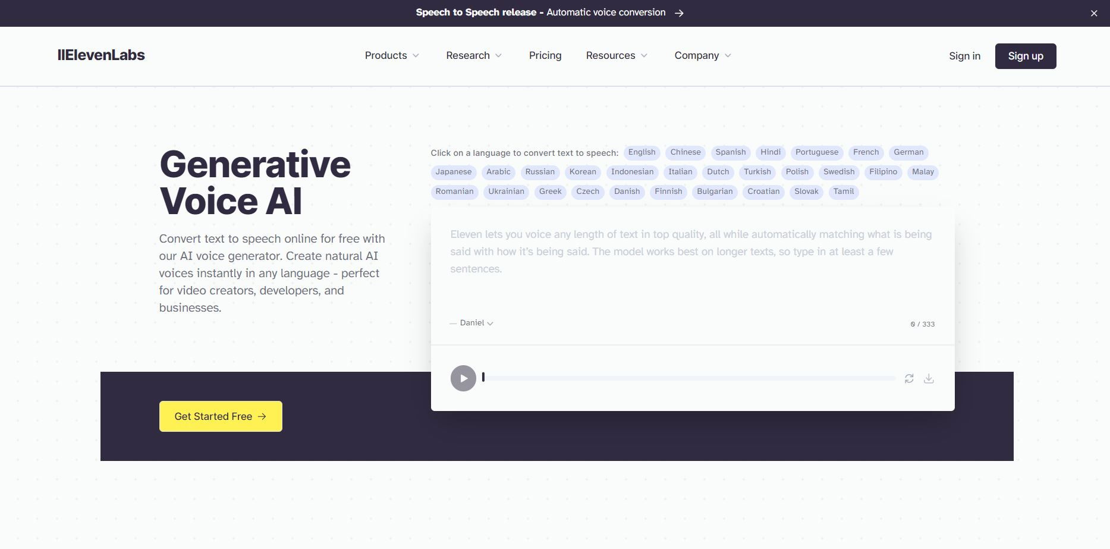
Task: Choose Russian as the language
Action: [540, 172]
